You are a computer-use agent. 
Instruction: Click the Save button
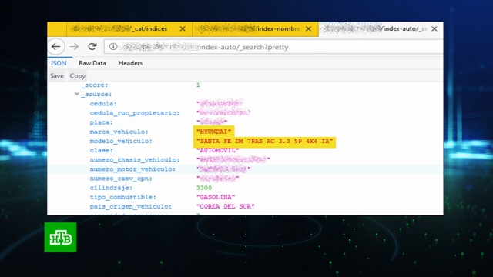[57, 76]
